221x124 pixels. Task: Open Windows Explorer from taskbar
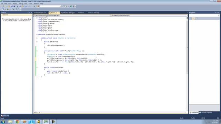click(x=10, y=122)
